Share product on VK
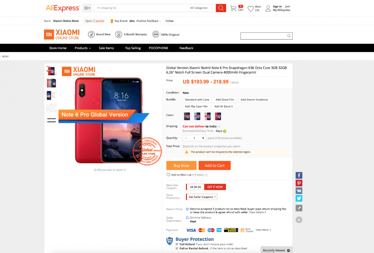The width and height of the screenshot is (374, 253). click(299, 191)
